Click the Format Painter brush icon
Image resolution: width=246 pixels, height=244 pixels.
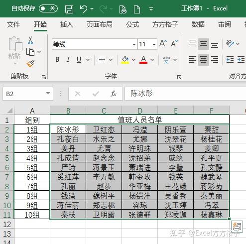[x=30, y=64]
